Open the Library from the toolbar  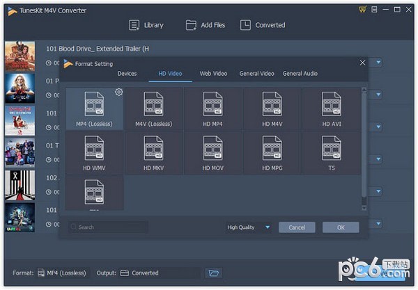click(x=146, y=25)
